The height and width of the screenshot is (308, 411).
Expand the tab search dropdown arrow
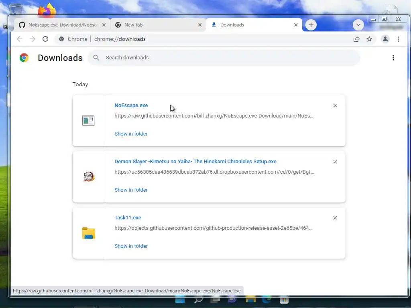click(x=358, y=25)
